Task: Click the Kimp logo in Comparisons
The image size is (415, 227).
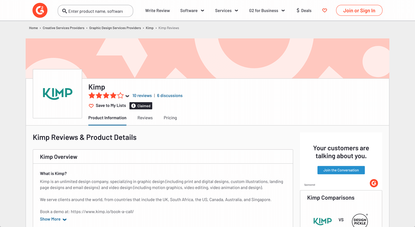Action: coord(322,221)
